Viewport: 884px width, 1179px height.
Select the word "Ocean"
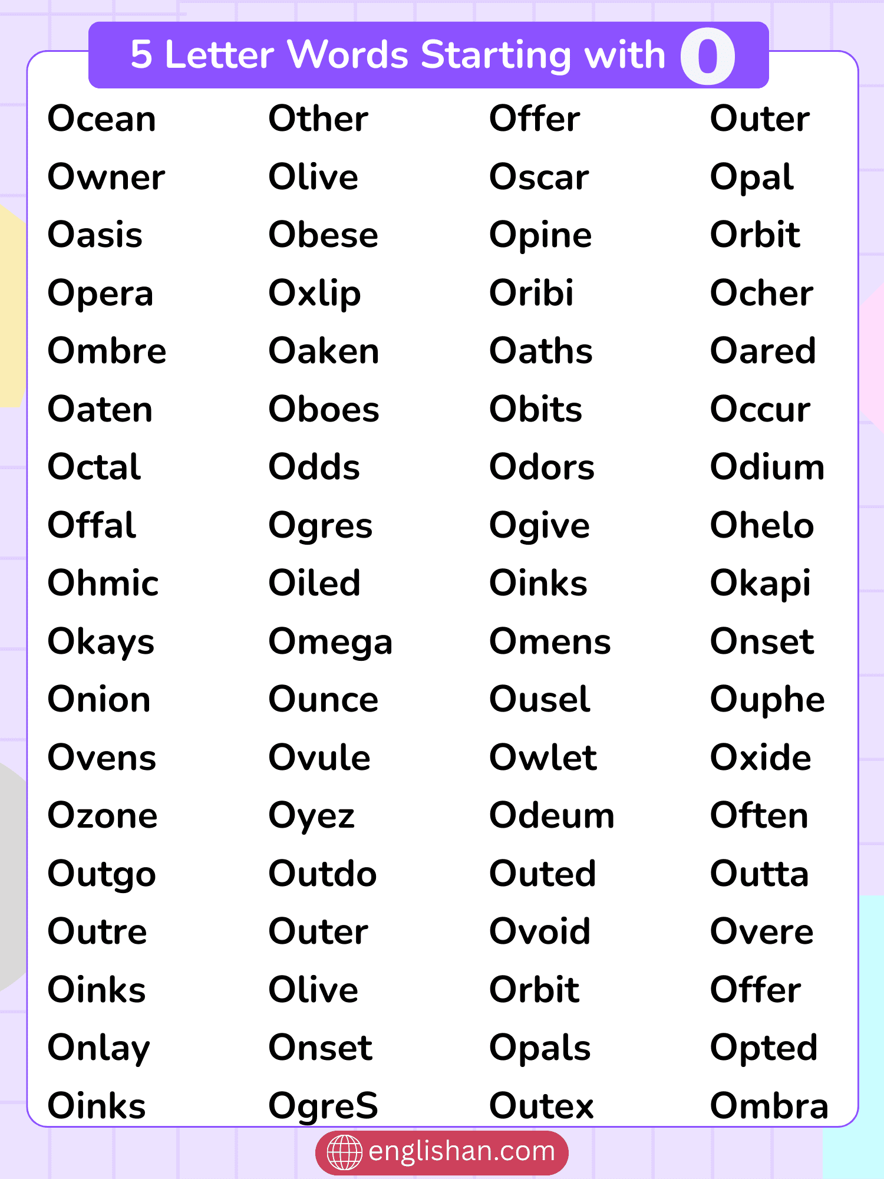102,118
